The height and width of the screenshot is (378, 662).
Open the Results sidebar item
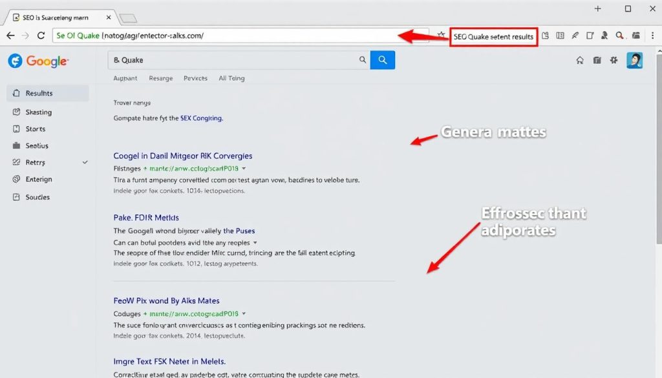click(48, 93)
